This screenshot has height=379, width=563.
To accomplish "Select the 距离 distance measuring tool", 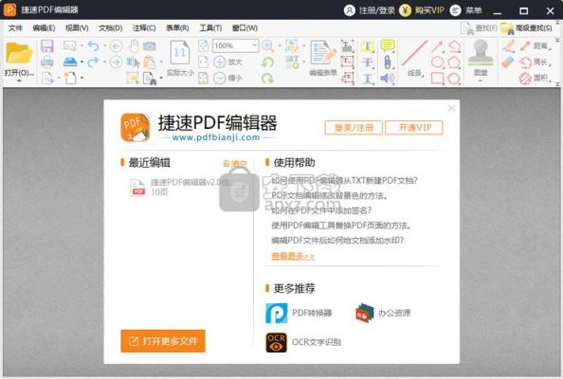I will [535, 45].
